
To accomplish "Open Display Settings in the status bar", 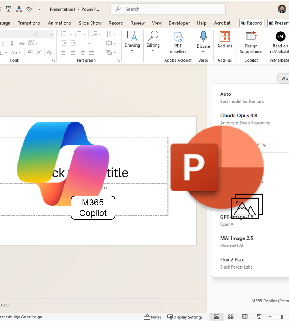I will (185, 317).
